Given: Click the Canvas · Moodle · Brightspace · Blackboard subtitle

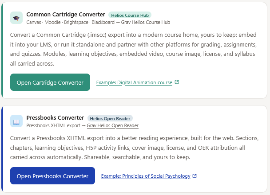Looking at the screenshot, I should click(71, 22).
